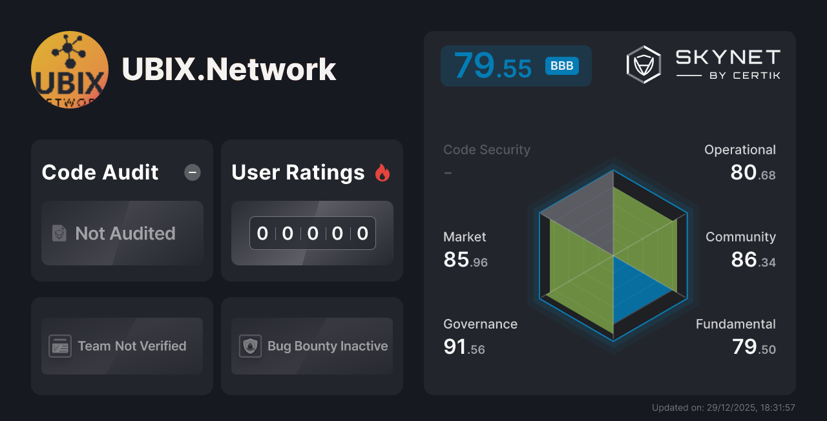Viewport: 827px width, 421px height.
Task: Toggle the minus indicator on Code Audit
Action: 192,172
